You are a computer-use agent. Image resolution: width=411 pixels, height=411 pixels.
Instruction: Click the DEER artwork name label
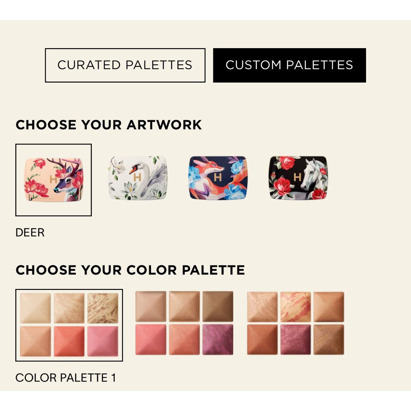(x=30, y=232)
